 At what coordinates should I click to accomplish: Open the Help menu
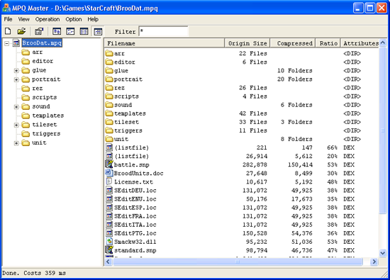[x=93, y=19]
